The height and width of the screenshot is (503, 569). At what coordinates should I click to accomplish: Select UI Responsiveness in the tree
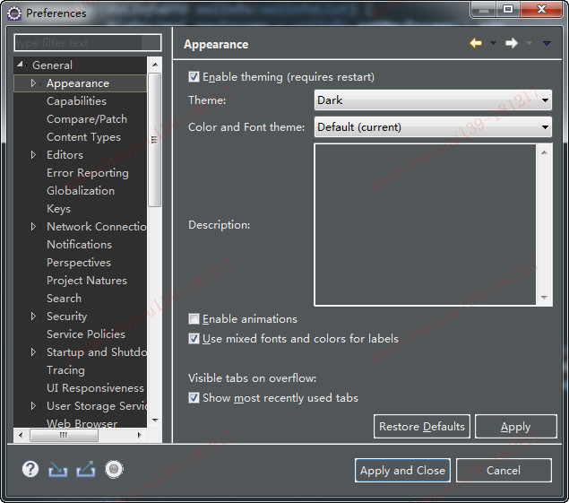(96, 388)
